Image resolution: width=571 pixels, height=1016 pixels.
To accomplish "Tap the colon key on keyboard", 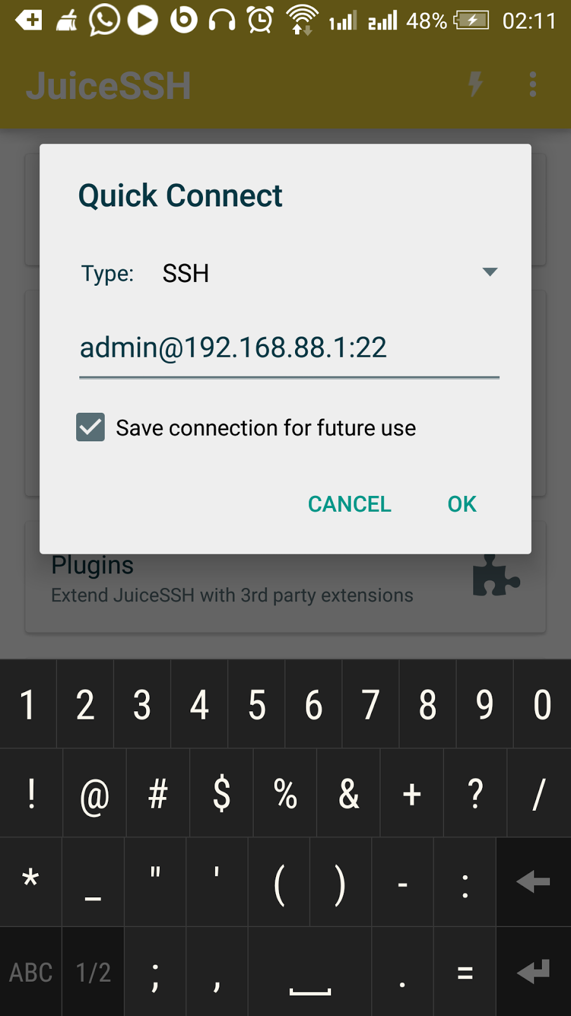I will 465,883.
